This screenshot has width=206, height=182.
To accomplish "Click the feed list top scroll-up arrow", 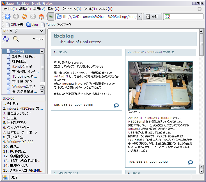I will [x=42, y=51].
